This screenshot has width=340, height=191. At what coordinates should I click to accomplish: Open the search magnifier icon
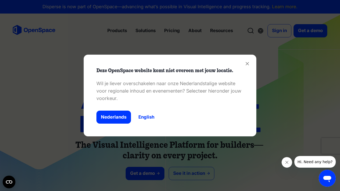click(250, 31)
